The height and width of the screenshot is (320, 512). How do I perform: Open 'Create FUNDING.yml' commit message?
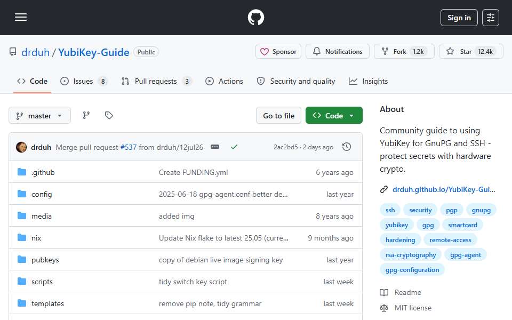[x=193, y=172]
